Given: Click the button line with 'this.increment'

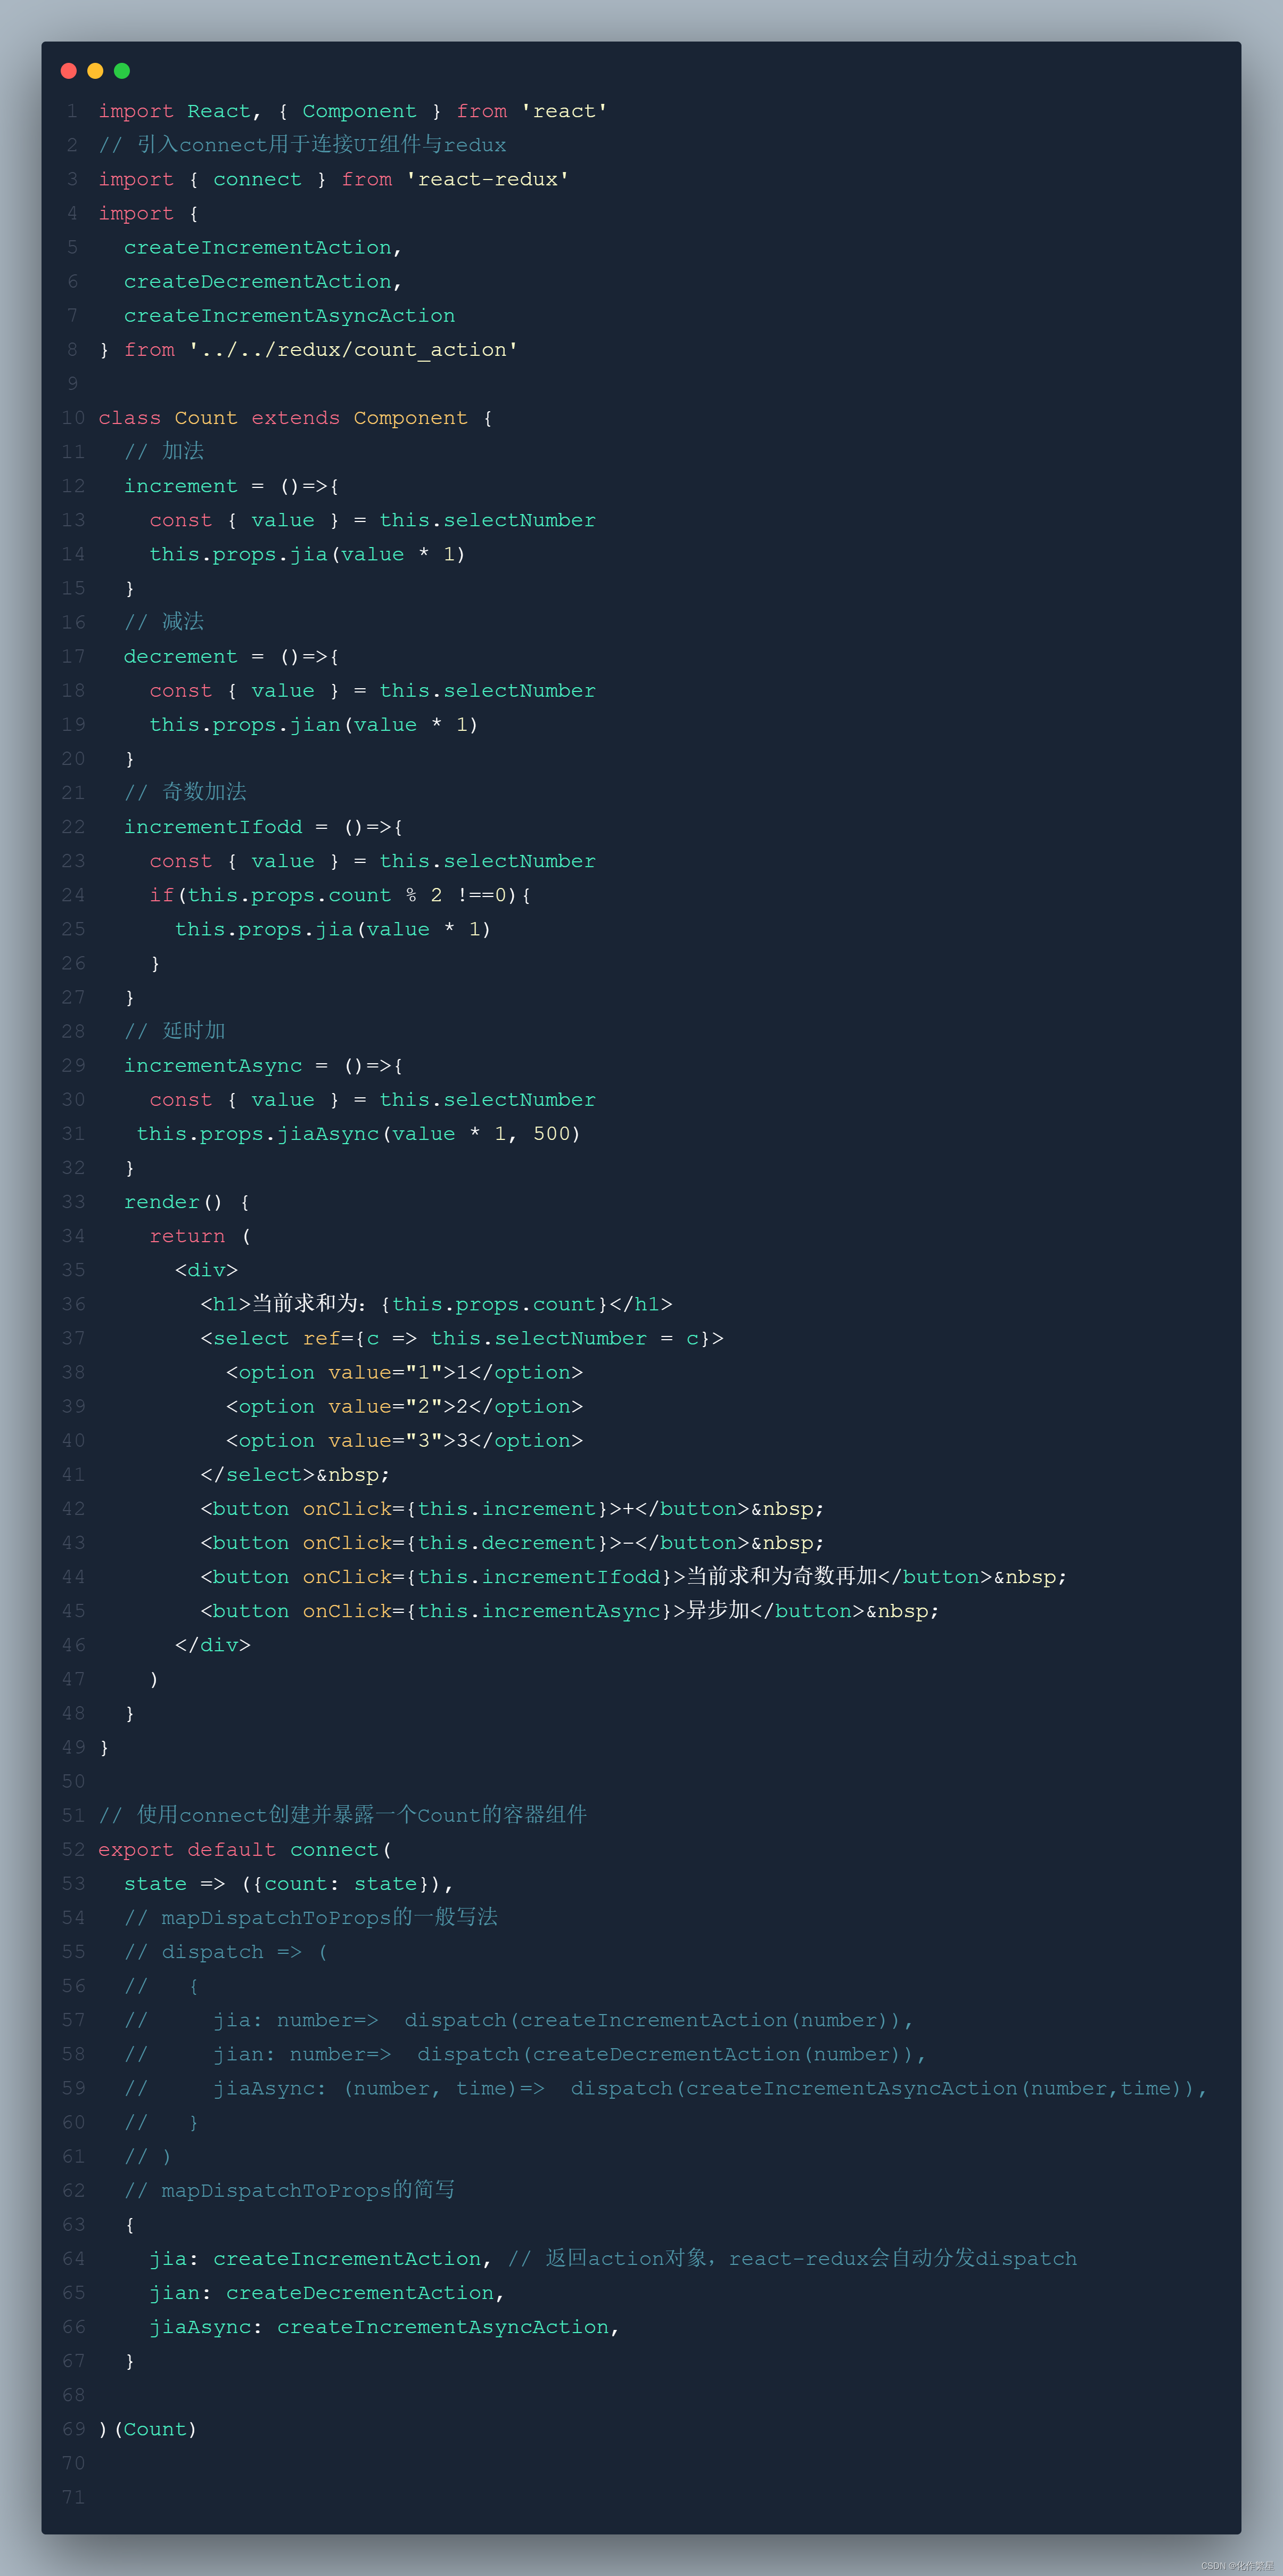Looking at the screenshot, I should coord(512,1508).
